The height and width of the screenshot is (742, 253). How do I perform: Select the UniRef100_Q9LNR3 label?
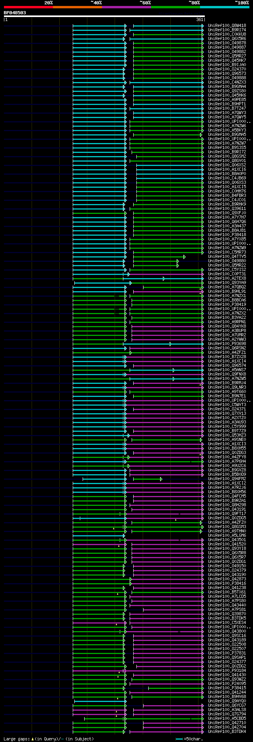click(227, 387)
